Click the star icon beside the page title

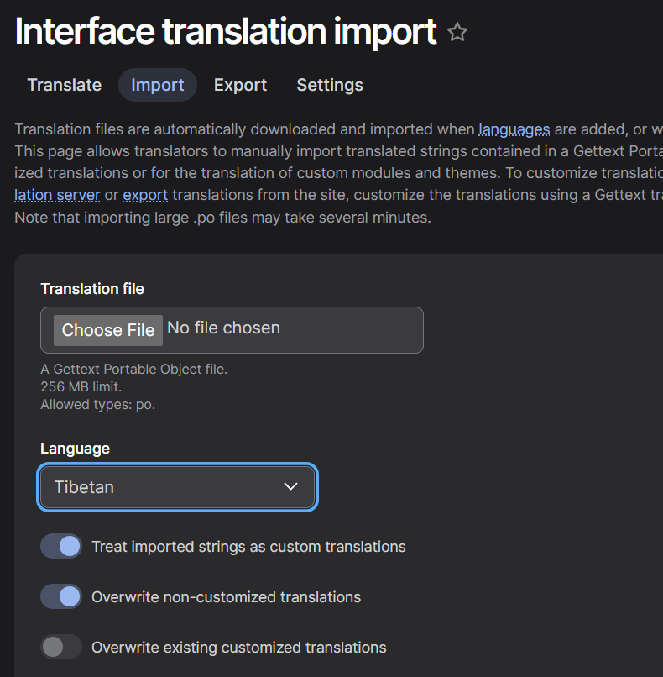point(457,31)
